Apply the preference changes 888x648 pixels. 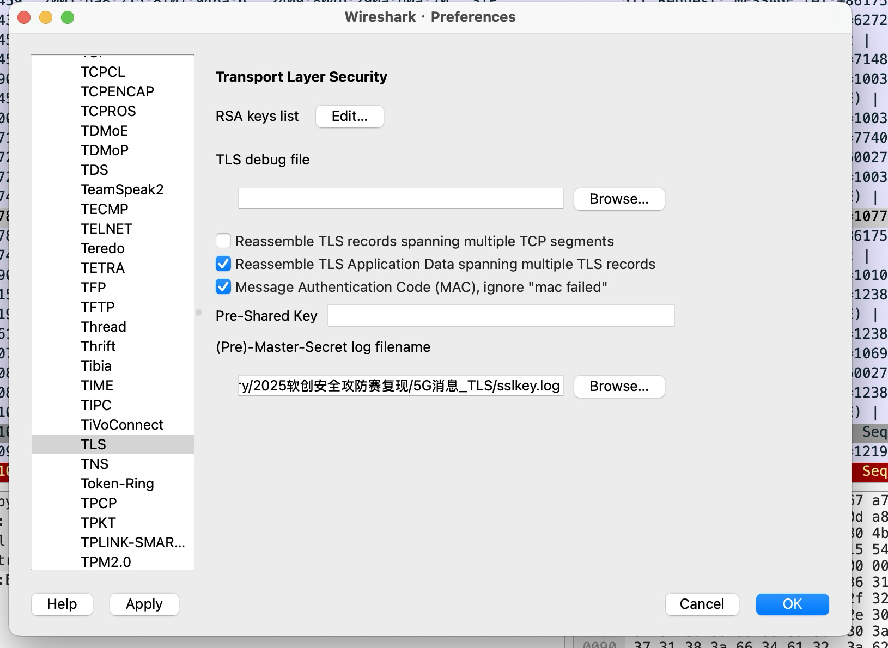(144, 604)
